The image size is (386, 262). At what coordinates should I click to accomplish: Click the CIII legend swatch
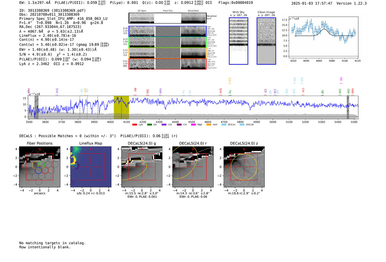pos(179,125)
